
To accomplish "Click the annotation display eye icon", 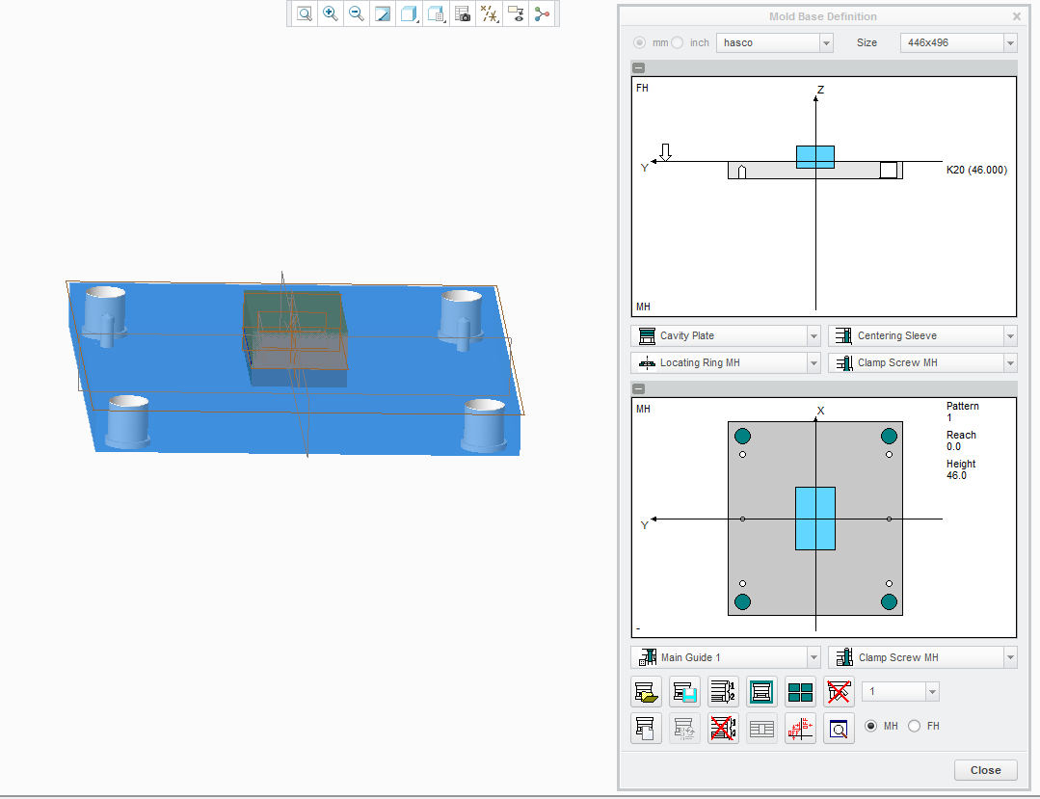I will click(x=516, y=13).
